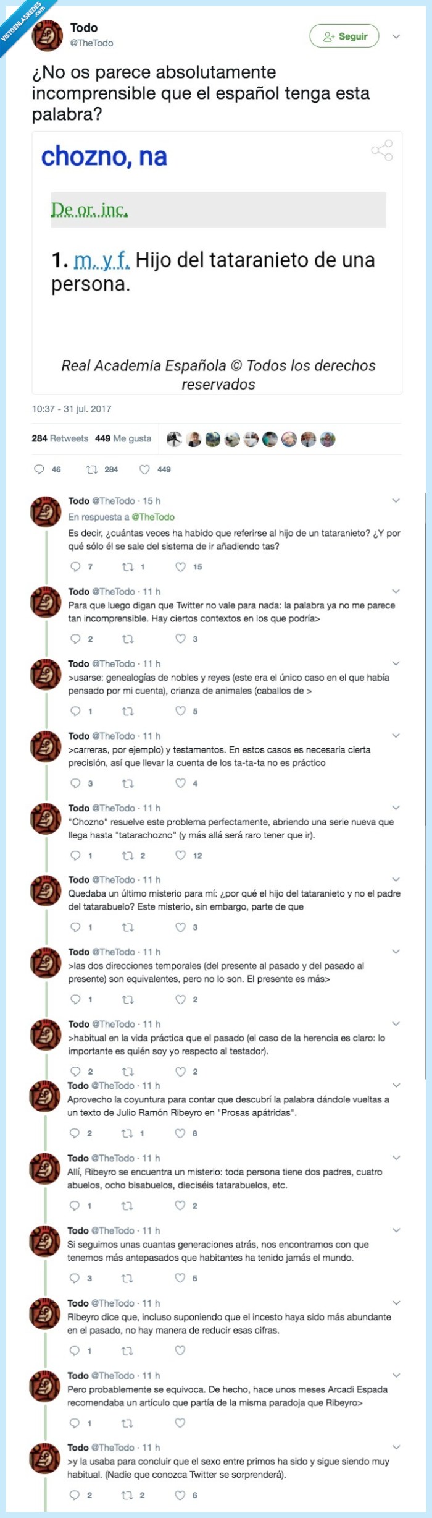Click the Todo profile avatar at top
The image size is (432, 1518).
[x=47, y=35]
